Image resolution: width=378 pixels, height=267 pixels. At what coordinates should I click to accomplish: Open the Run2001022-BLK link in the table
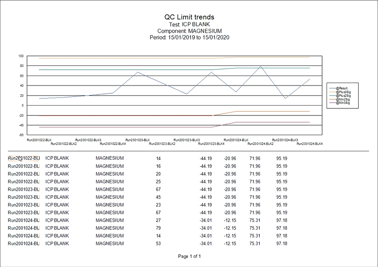[x=23, y=158]
